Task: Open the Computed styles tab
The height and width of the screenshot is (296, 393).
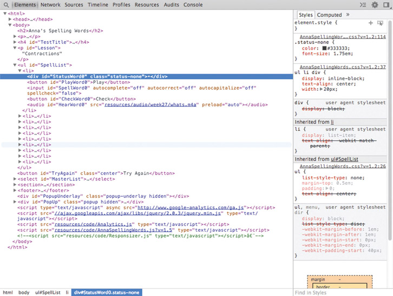Action: pyautogui.click(x=329, y=15)
